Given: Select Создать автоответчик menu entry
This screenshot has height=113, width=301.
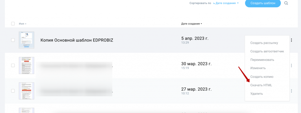Looking at the screenshot, I should click(x=267, y=52).
